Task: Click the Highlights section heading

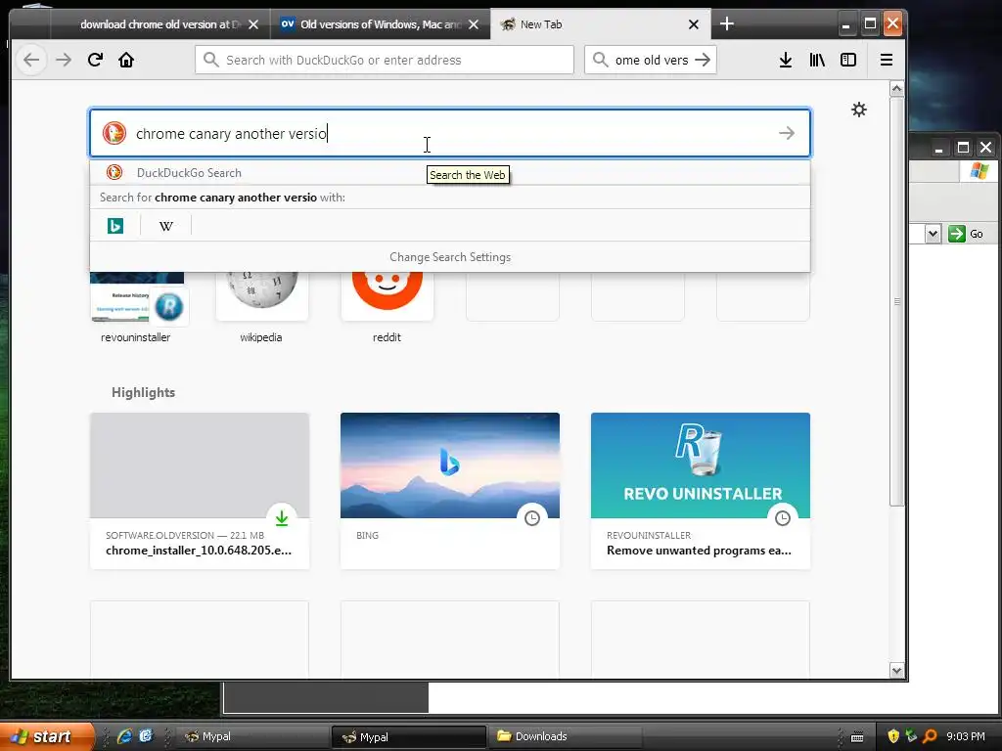Action: [143, 392]
